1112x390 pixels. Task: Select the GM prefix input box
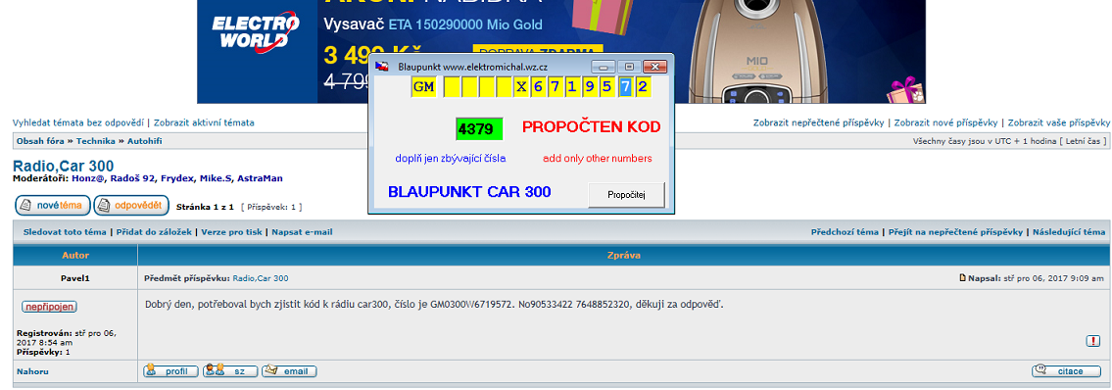[x=424, y=87]
